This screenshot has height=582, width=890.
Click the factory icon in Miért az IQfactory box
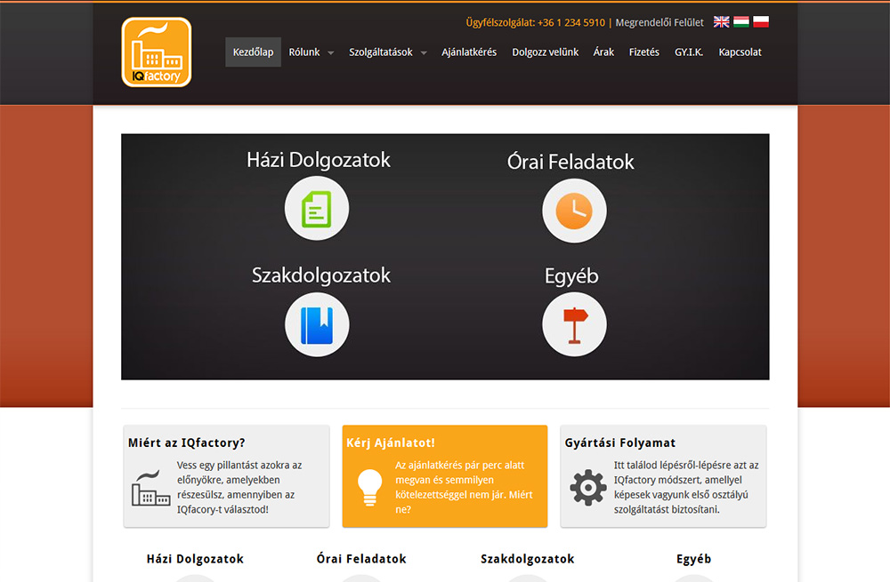pyautogui.click(x=151, y=488)
